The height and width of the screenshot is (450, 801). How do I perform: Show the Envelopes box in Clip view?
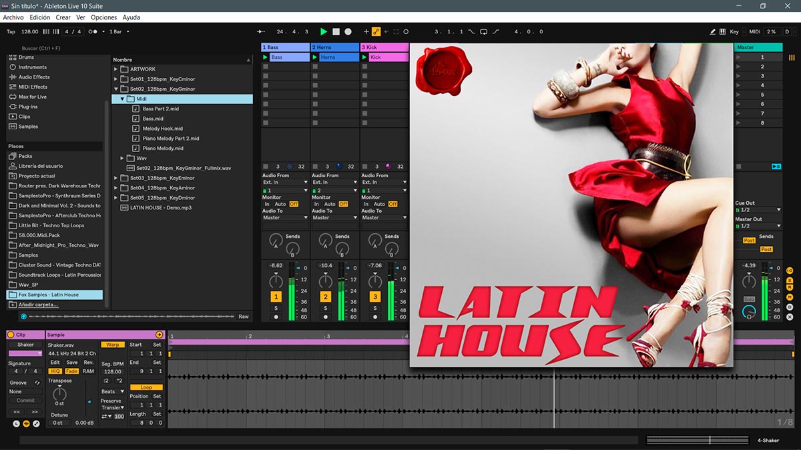(x=36, y=423)
